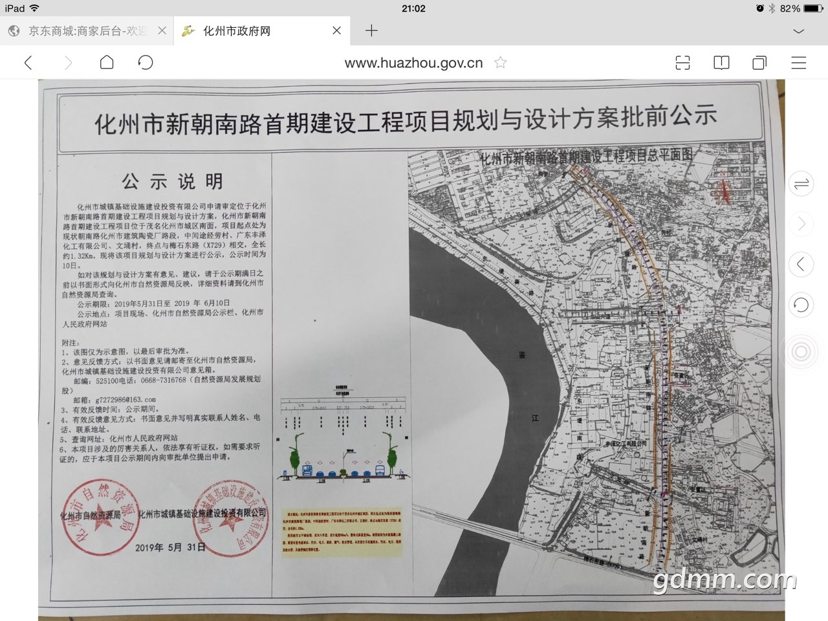Image resolution: width=828 pixels, height=621 pixels.
Task: Tap the floating swap arrows button
Action: click(801, 185)
